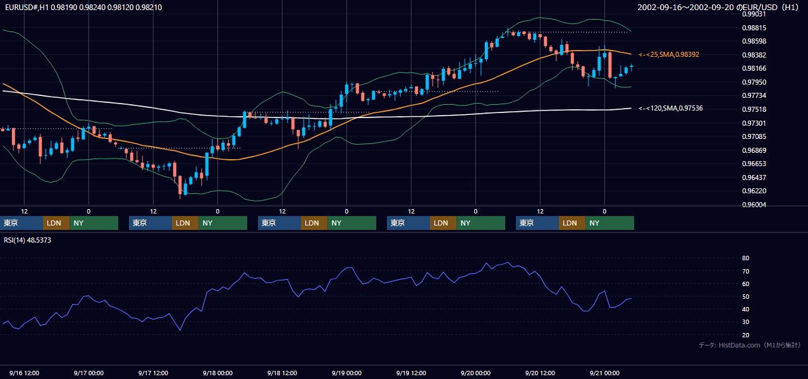Click RSI scale level 50
The width and height of the screenshot is (808, 379).
(746, 296)
